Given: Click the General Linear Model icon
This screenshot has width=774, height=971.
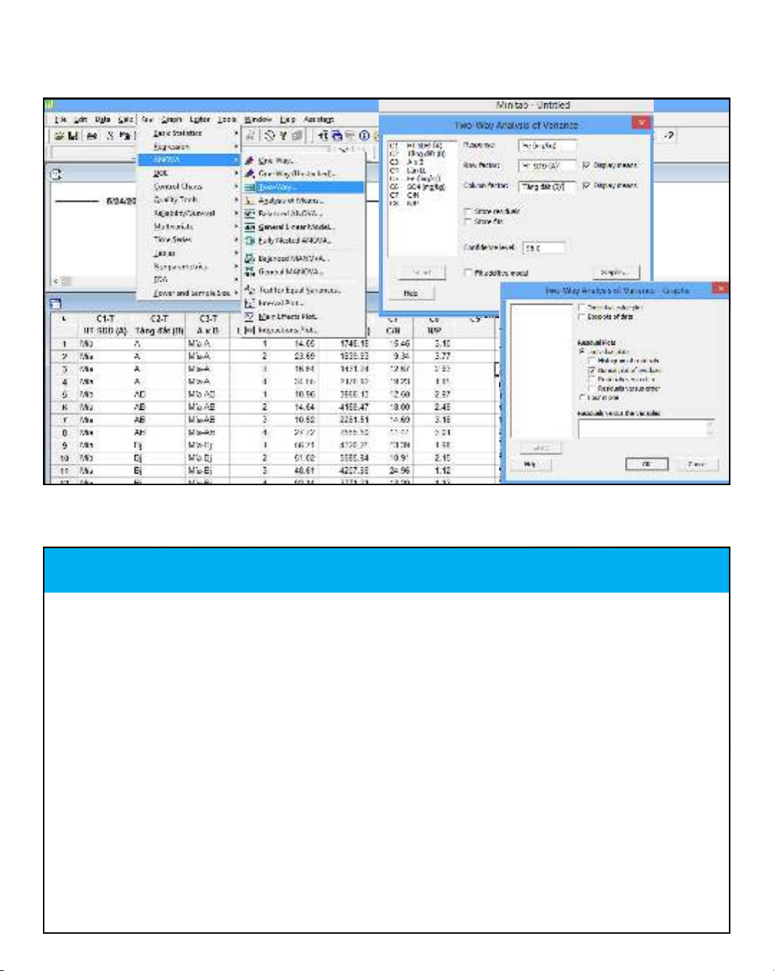Looking at the screenshot, I should coord(249,227).
